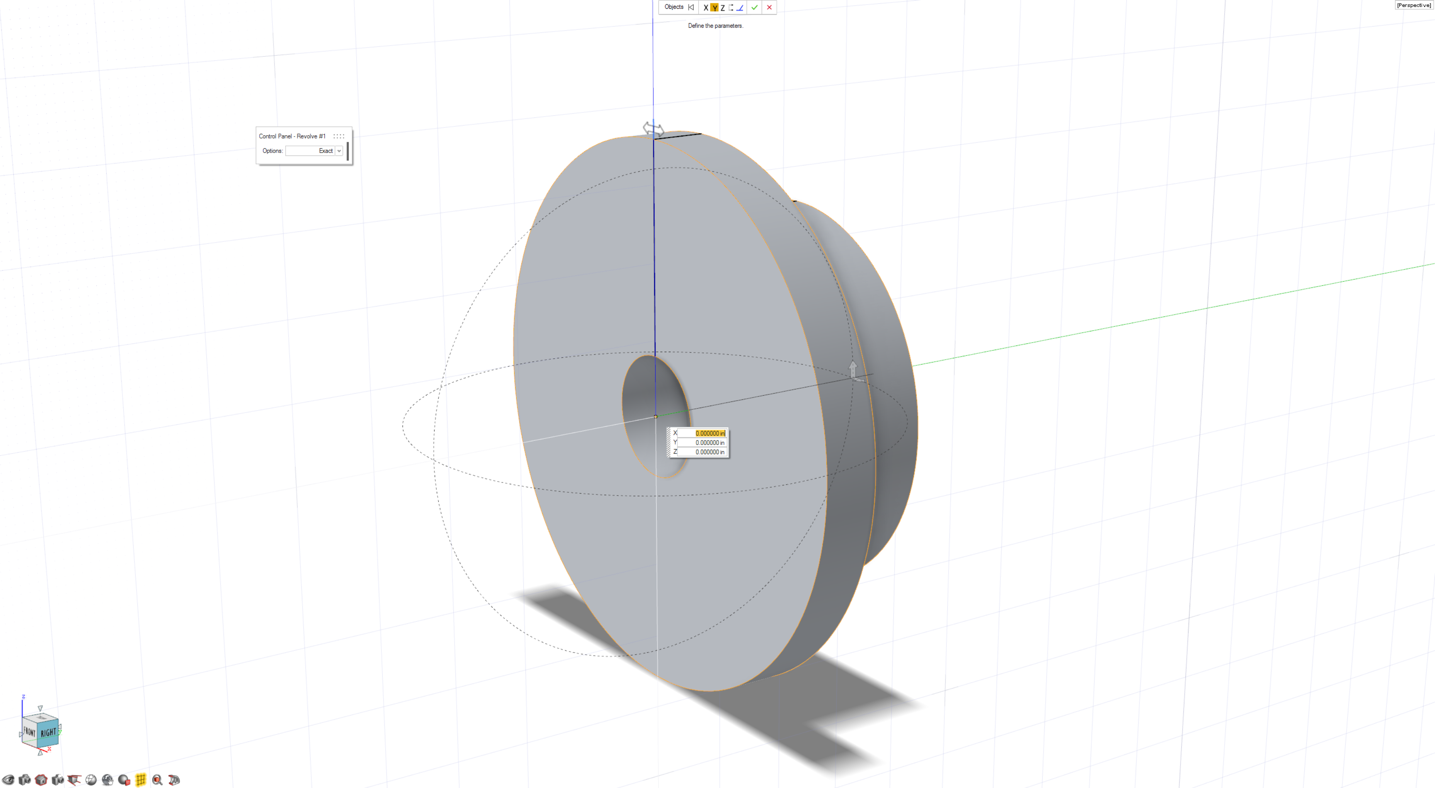This screenshot has width=1435, height=788.
Task: Click the wireframe sphere display mode icon
Action: tap(91, 780)
